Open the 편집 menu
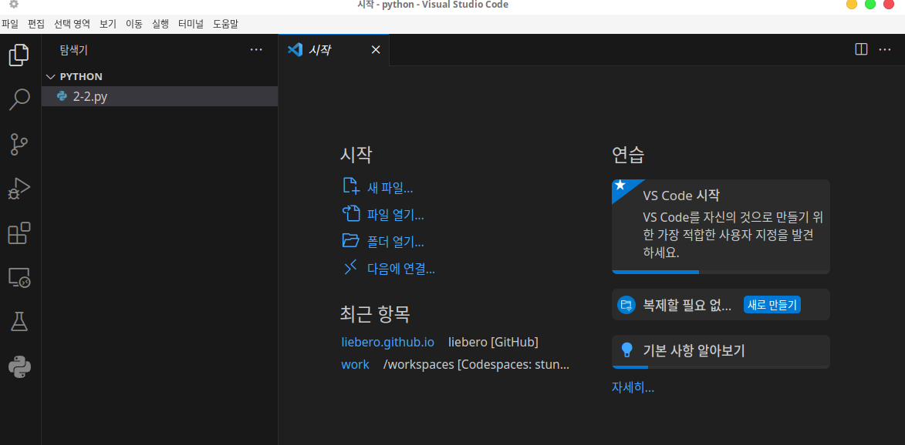 tap(36, 24)
